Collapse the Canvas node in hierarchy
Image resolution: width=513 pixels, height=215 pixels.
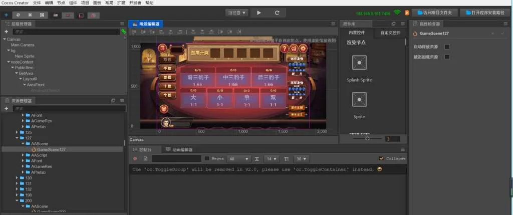click(x=5, y=39)
